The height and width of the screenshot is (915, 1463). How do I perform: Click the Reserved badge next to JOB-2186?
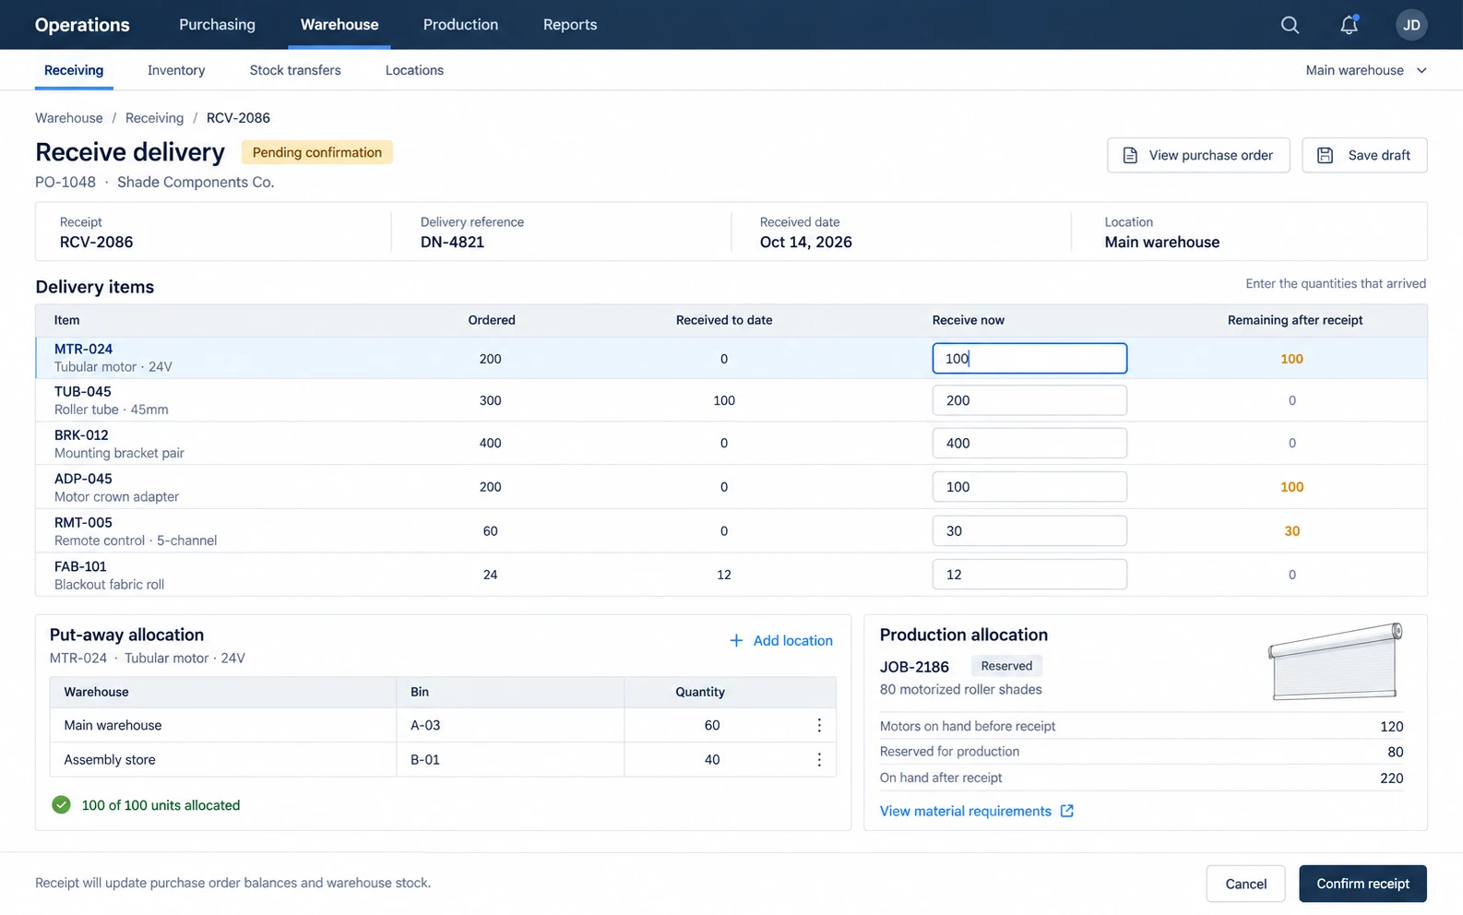1006,666
